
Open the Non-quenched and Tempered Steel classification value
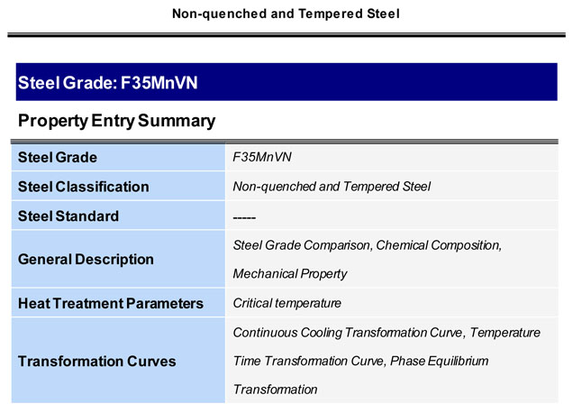[332, 186]
